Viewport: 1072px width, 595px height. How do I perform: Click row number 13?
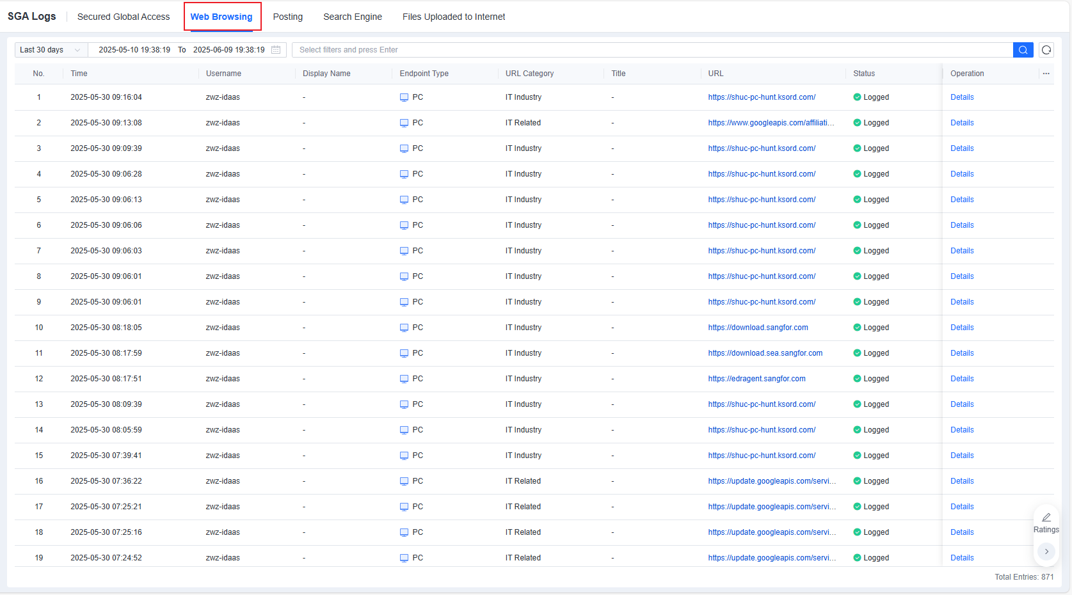click(39, 404)
